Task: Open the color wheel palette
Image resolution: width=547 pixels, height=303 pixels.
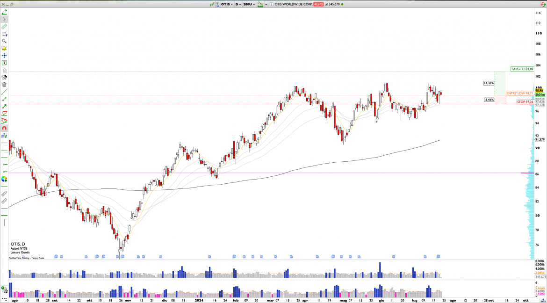Action: 4,179
